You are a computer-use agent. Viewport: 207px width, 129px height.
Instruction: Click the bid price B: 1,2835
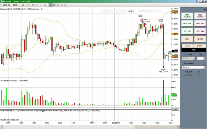coord(189,75)
